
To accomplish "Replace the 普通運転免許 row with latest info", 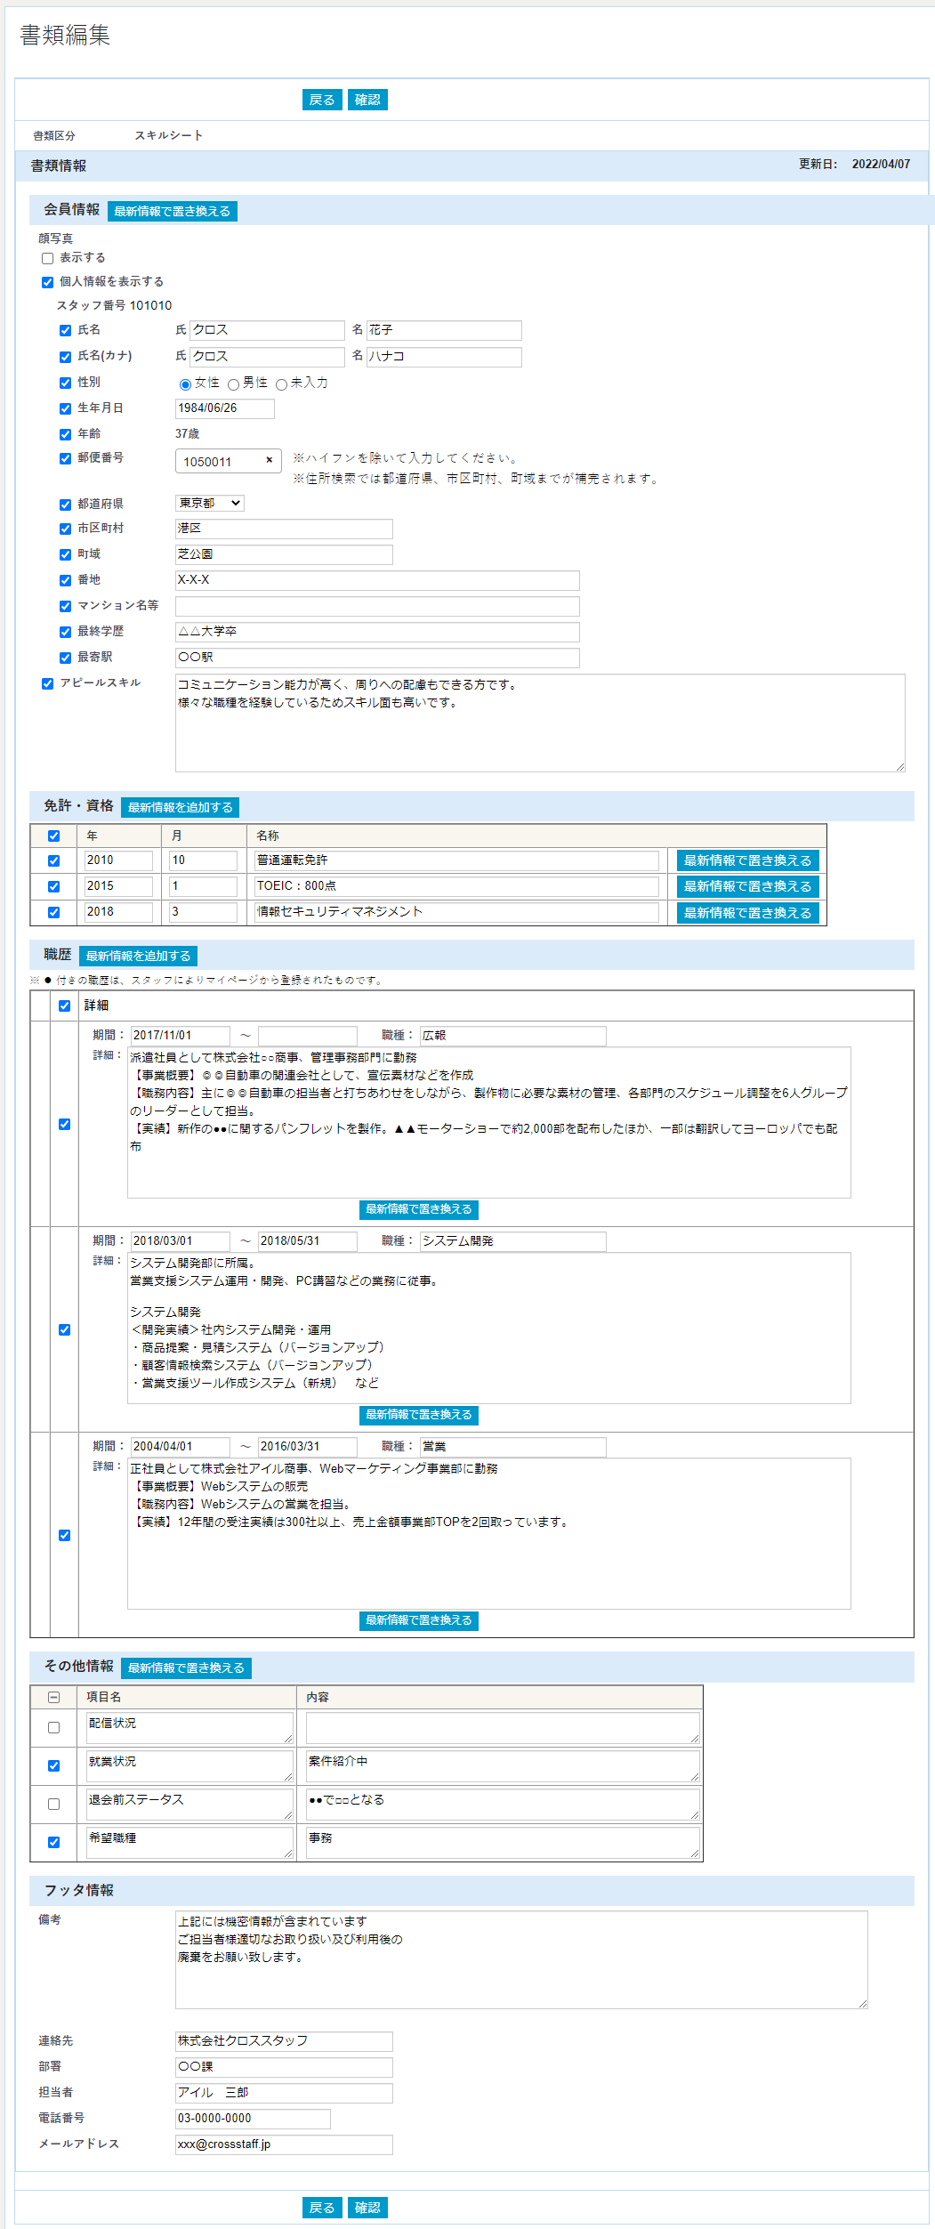I will 747,860.
